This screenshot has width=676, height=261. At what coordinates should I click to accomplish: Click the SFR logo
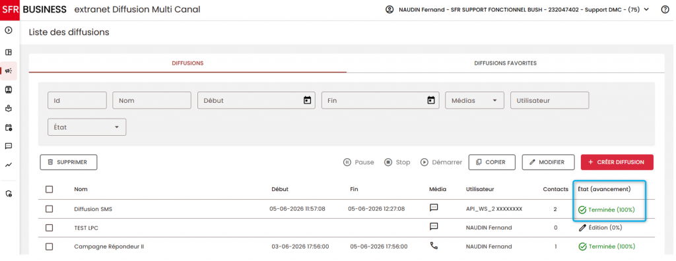pos(10,9)
